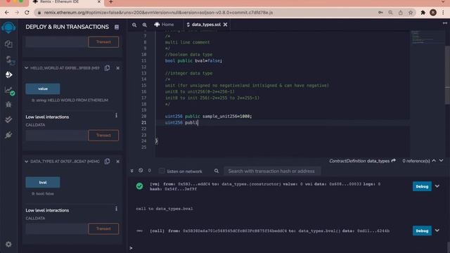Click Transact under DATA_TYPES calldata
Image resolution: width=450 pixels, height=253 pixels.
[103, 228]
